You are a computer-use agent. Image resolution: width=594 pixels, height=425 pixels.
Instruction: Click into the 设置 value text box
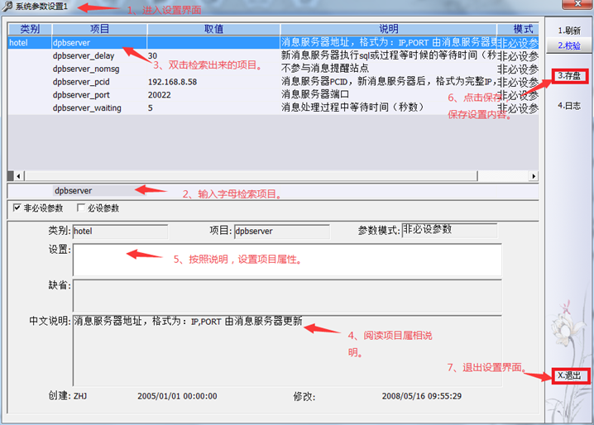(286, 259)
